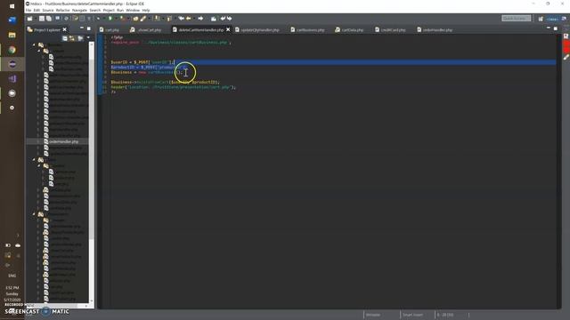Click the header('Location: ...cart.php') code line
Viewport: 570px width, 320px height.
(x=174, y=87)
